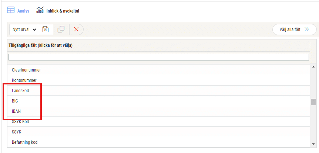Click the Välj alla fält button

pos(294,29)
